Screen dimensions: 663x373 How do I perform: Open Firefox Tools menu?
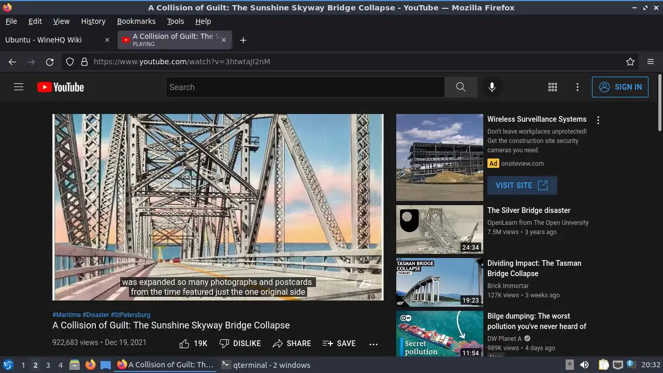coord(175,21)
